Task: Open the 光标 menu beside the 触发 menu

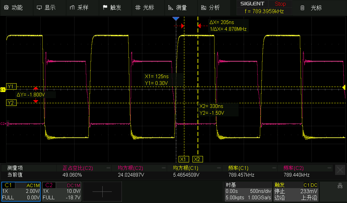Action: point(145,7)
